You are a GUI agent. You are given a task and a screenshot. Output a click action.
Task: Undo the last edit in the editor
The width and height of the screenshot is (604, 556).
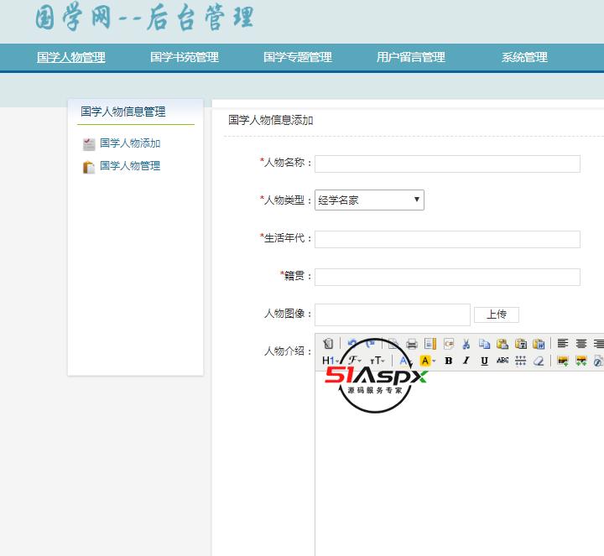pyautogui.click(x=351, y=343)
